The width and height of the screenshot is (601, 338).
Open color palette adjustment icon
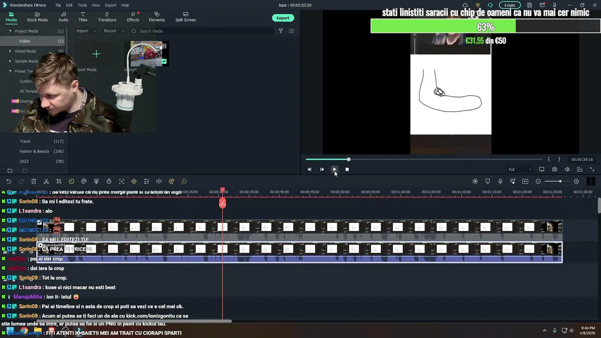[x=84, y=181]
